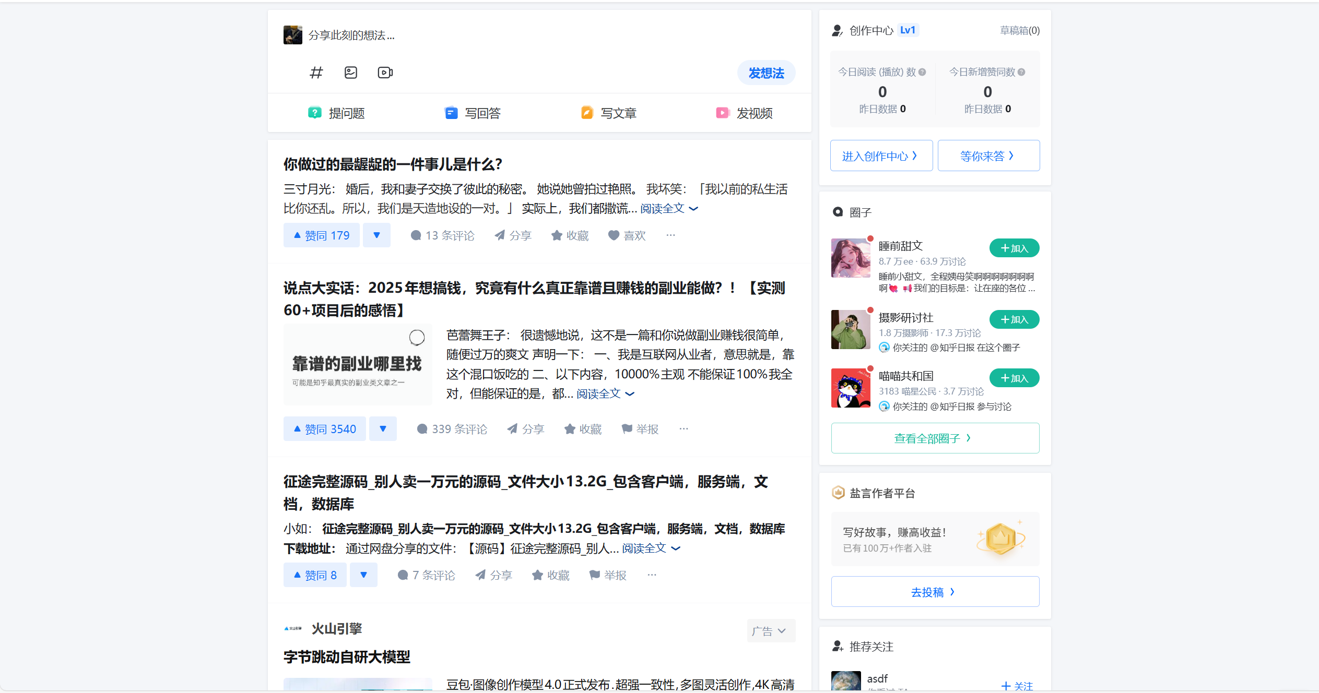Open the 广告 dropdown on 火山引擎 ad
Viewport: 1319px width, 693px height.
tap(770, 631)
